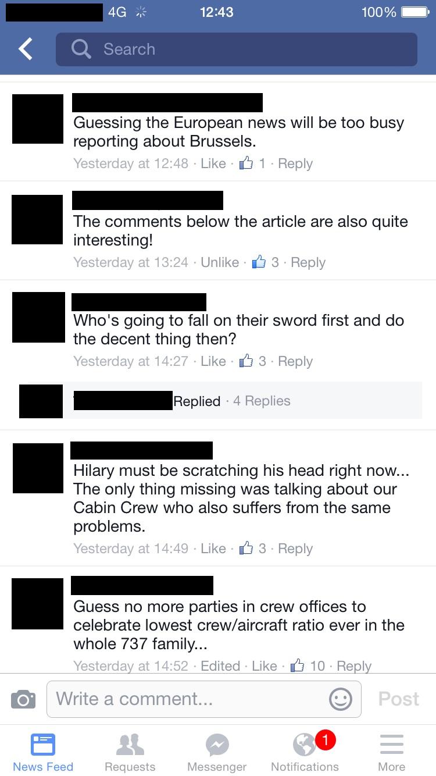Tap the thumbs-up icon on Brussels comment
Viewport: 436px width, 776px height.
[246, 163]
